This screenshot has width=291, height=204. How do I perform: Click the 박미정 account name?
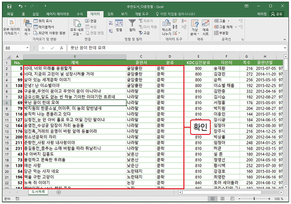262,14
